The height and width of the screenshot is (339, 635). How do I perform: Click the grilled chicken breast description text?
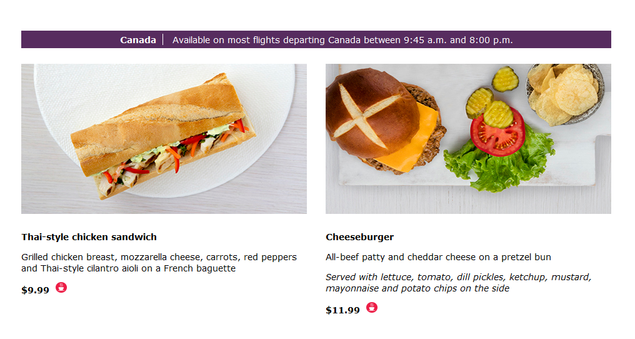159,262
